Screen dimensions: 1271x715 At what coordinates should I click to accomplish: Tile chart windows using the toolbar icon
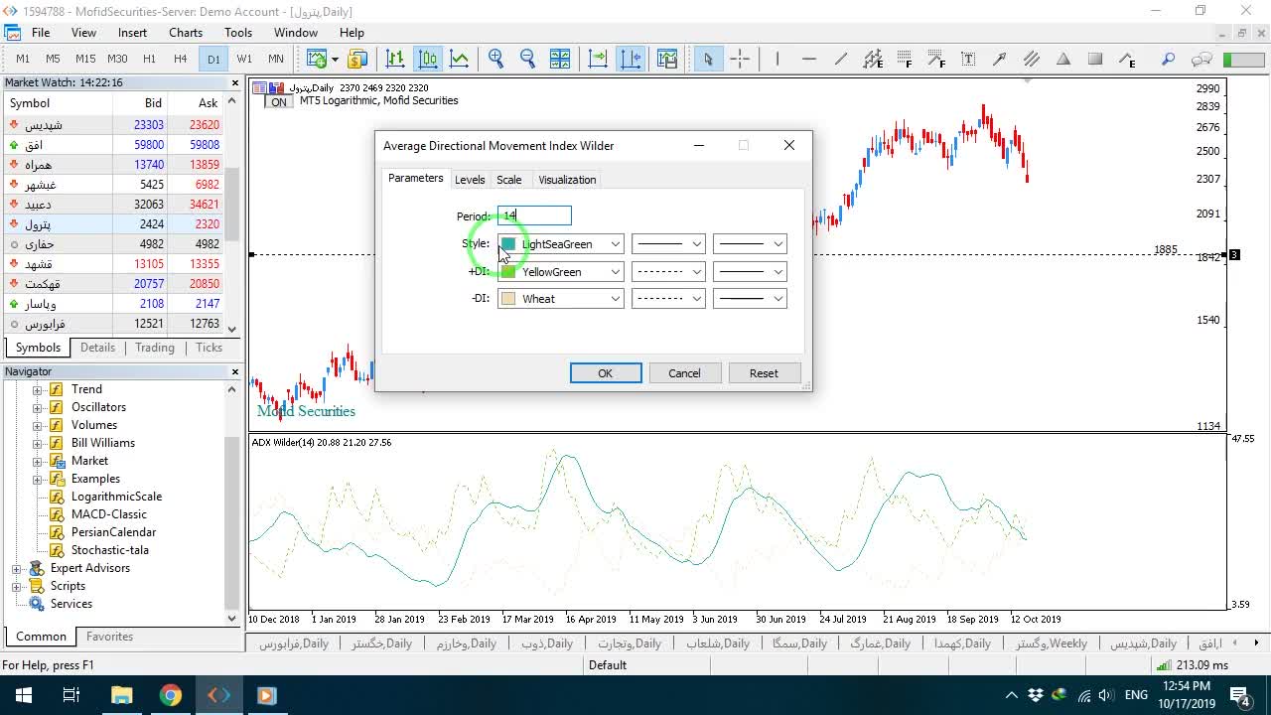[x=559, y=59]
